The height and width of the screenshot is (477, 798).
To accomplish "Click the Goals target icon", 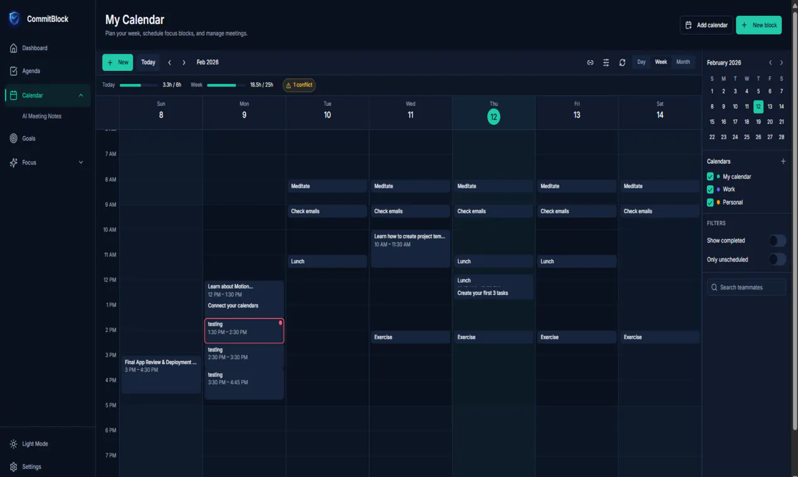I will pos(14,138).
